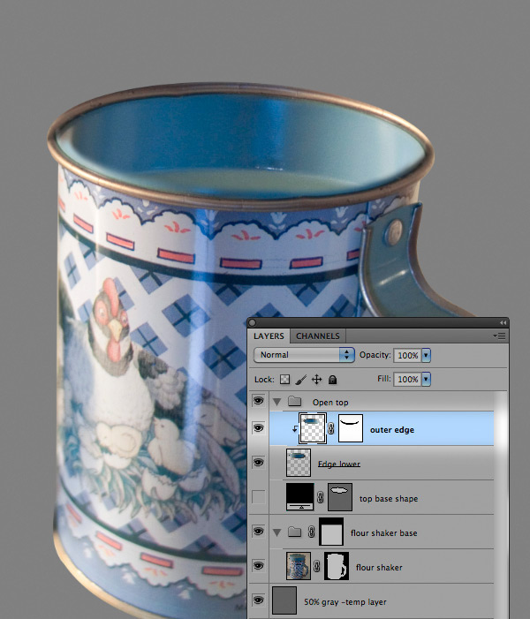This screenshot has width=530, height=619.
Task: Hide the outer edge layer
Action: tap(258, 428)
